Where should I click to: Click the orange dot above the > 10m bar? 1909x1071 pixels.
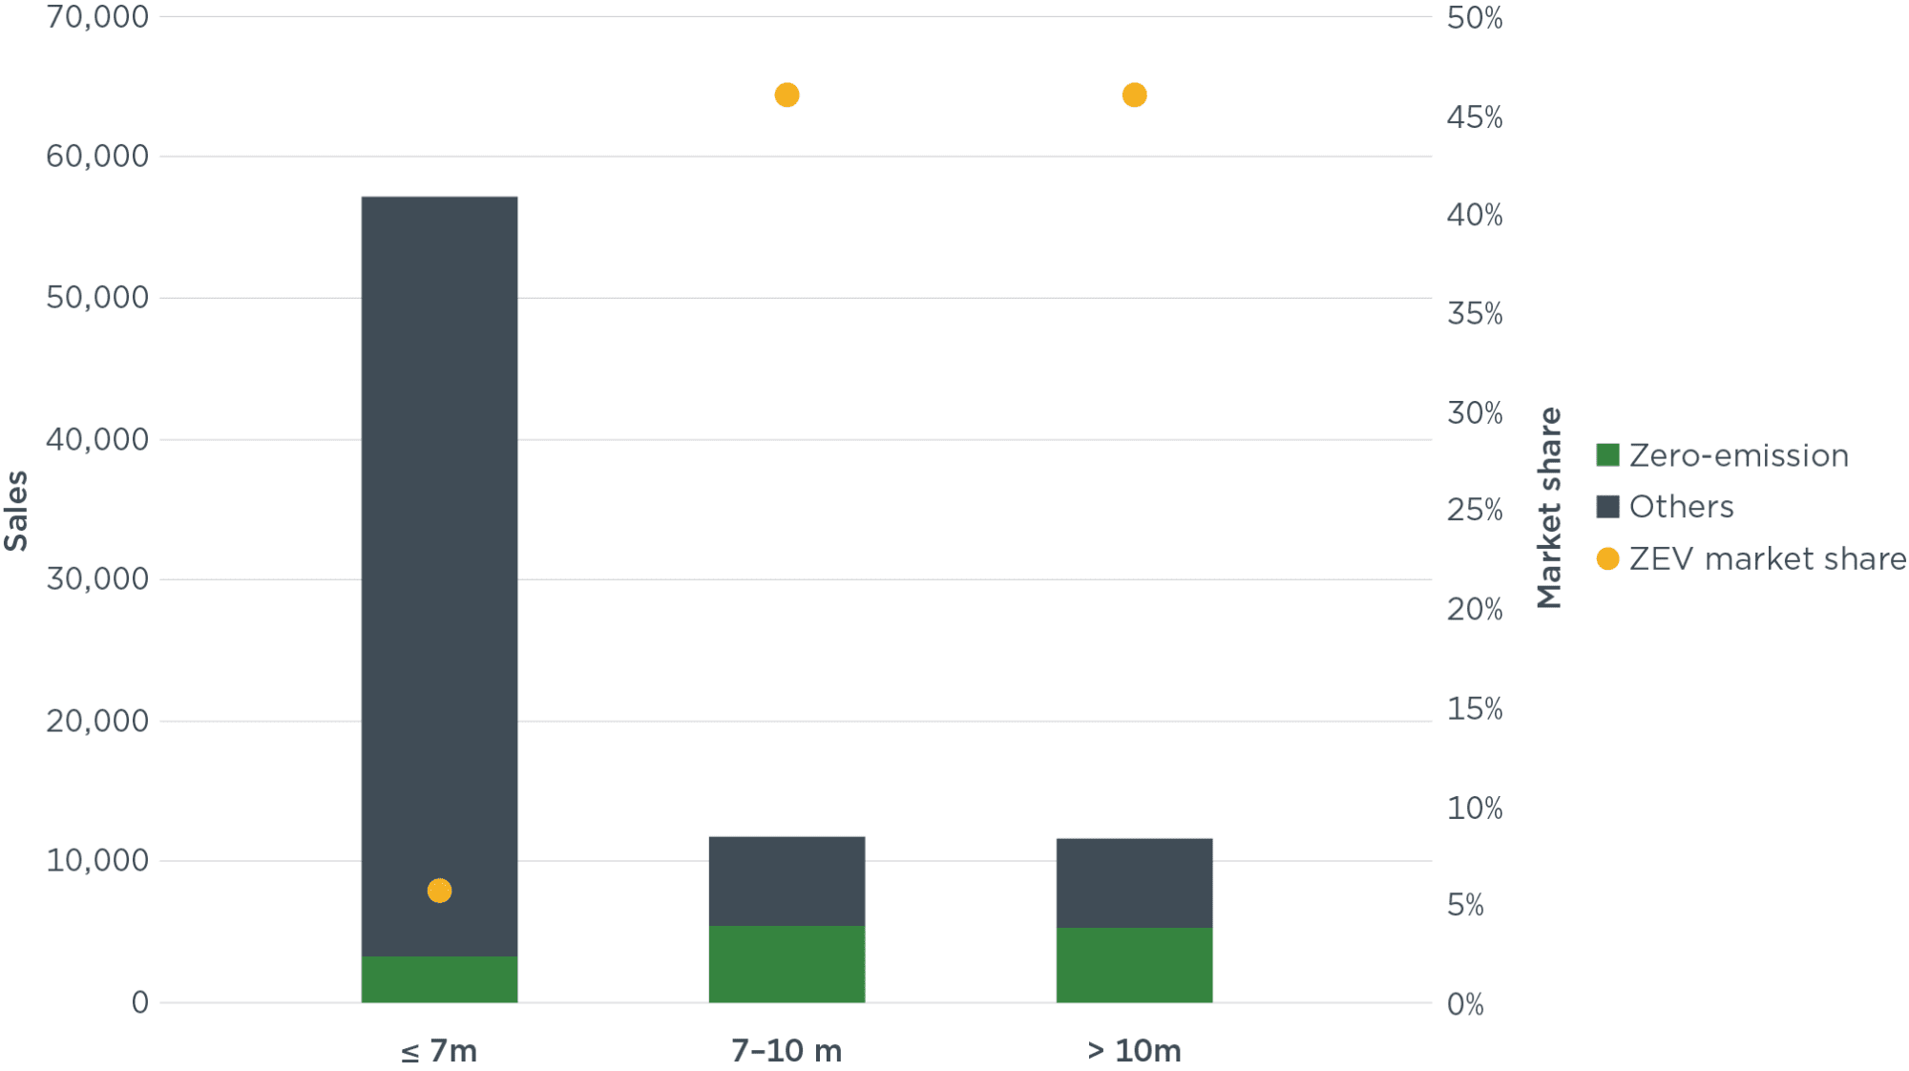coord(1134,95)
